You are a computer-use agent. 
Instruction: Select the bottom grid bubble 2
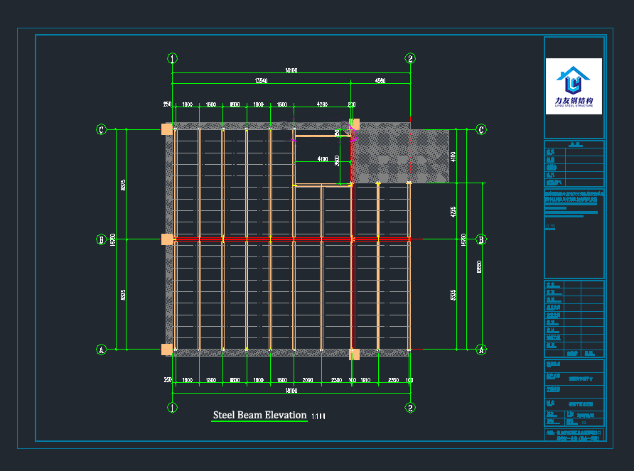pos(410,408)
